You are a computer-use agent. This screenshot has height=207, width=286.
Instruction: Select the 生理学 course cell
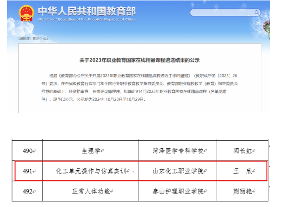tap(92, 151)
